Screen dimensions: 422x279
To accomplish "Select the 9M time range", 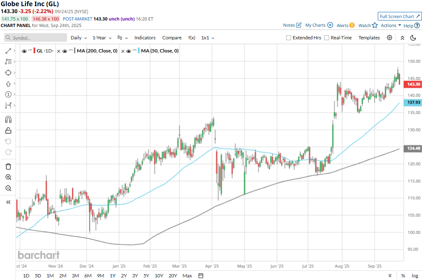I will (x=101, y=275).
